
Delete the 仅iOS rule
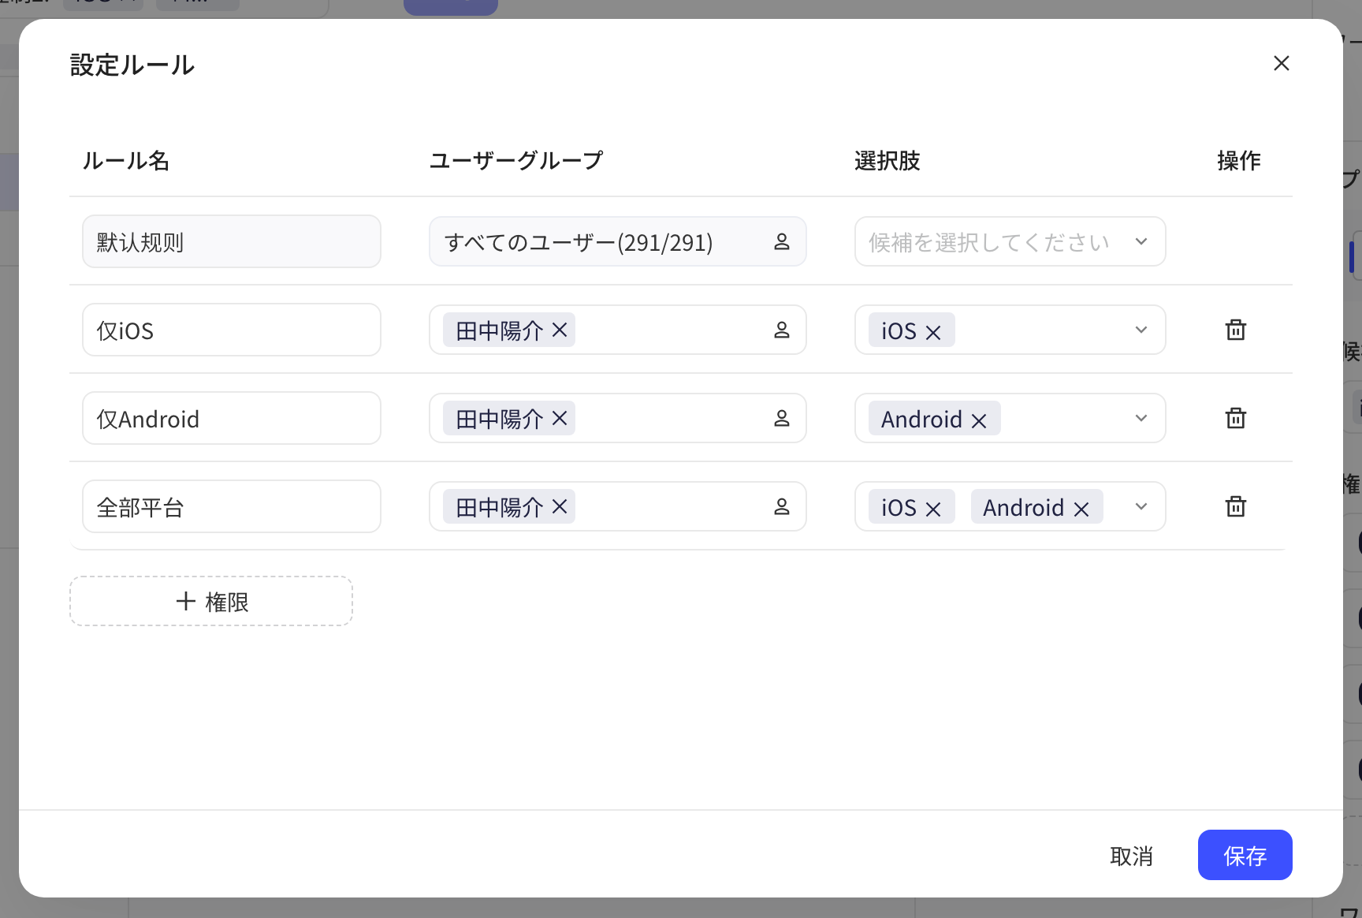click(1236, 330)
